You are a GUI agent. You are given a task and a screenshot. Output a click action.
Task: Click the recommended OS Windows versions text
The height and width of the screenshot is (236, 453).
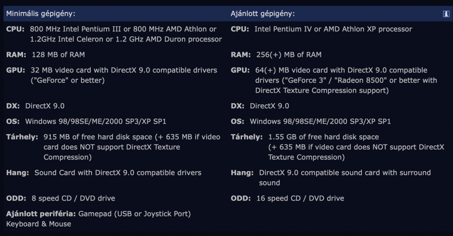pos(320,122)
